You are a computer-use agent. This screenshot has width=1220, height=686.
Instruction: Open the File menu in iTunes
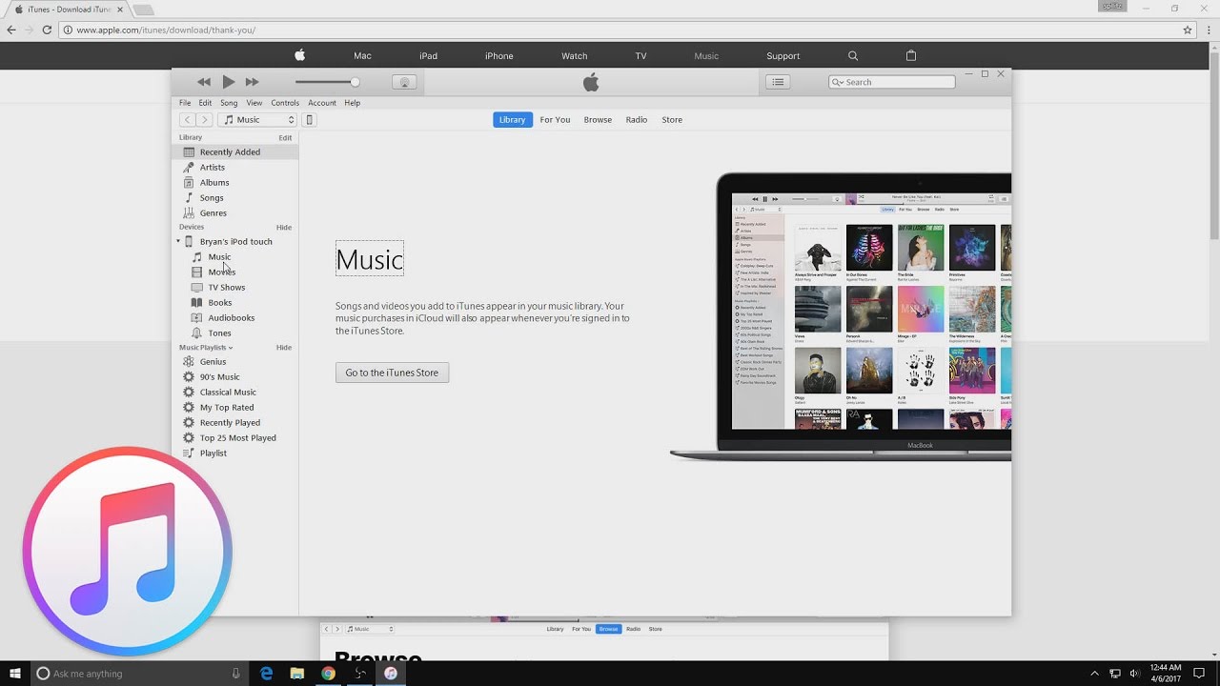coord(185,103)
